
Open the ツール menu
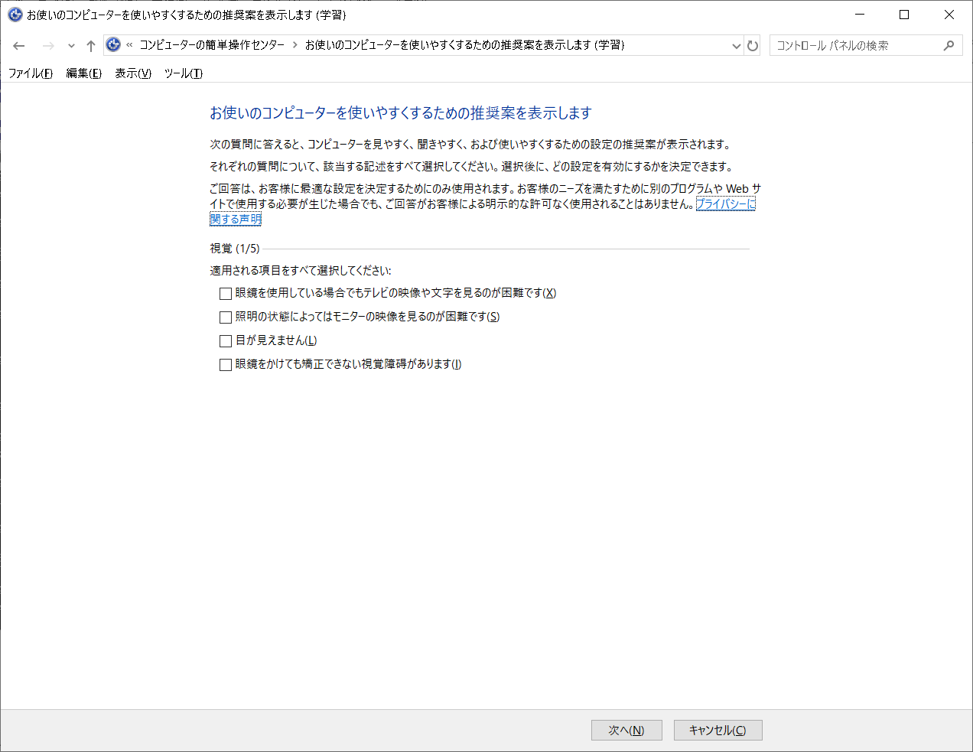[x=182, y=73]
